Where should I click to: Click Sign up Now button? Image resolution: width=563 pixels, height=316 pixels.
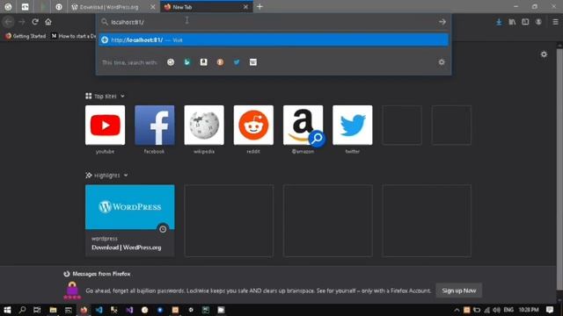pyautogui.click(x=459, y=291)
